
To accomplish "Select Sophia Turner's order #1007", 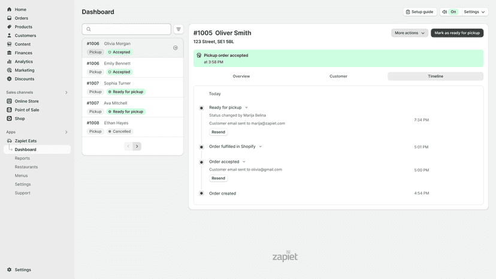I will 132,87.
